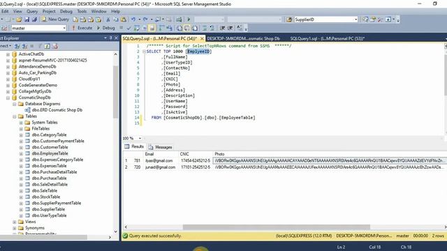Viewport: 447px width, 251px height.
Task: Click the Copy icon in toolbar
Action: [x=116, y=20]
